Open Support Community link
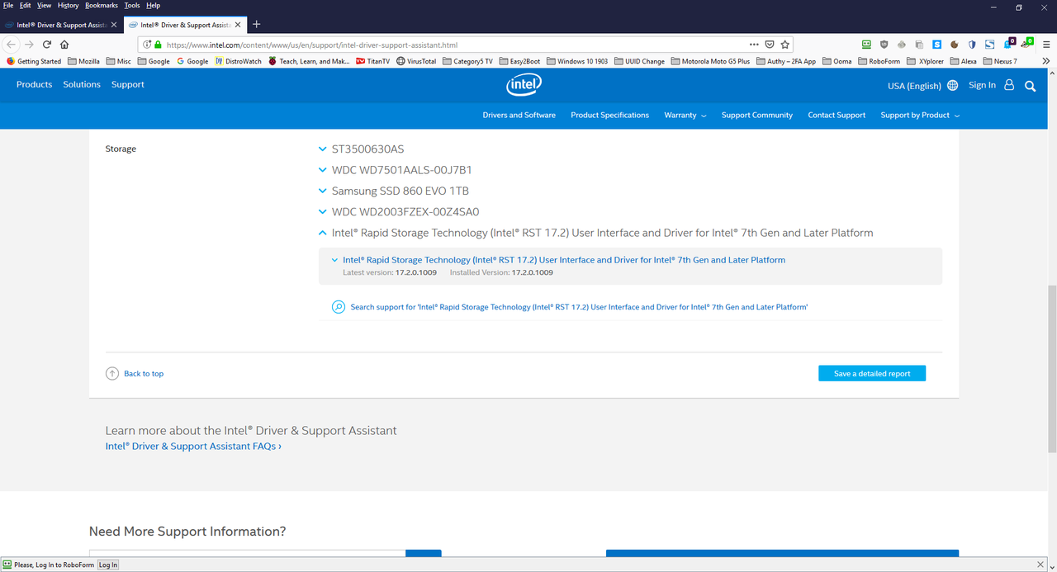1057x572 pixels. 756,115
